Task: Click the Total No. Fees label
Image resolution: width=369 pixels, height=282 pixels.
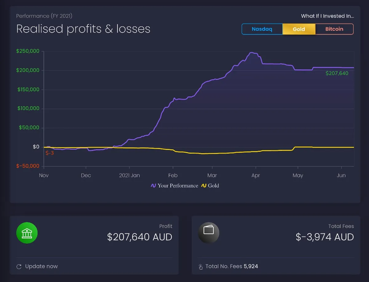Action: point(224,266)
